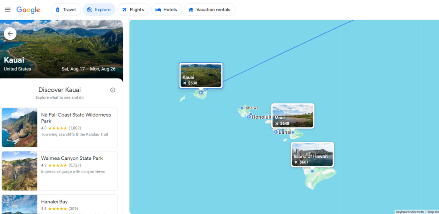Click the Lanai airport marker
Image resolution: width=439 pixels, height=214 pixels.
click(x=276, y=132)
